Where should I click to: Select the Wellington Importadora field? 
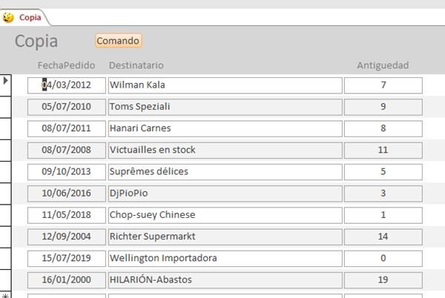[x=225, y=259]
